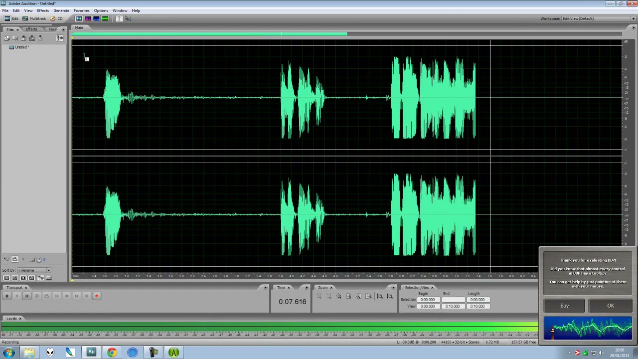Switch to Spectral Frequency display icon
The width and height of the screenshot is (638, 359).
click(x=88, y=18)
